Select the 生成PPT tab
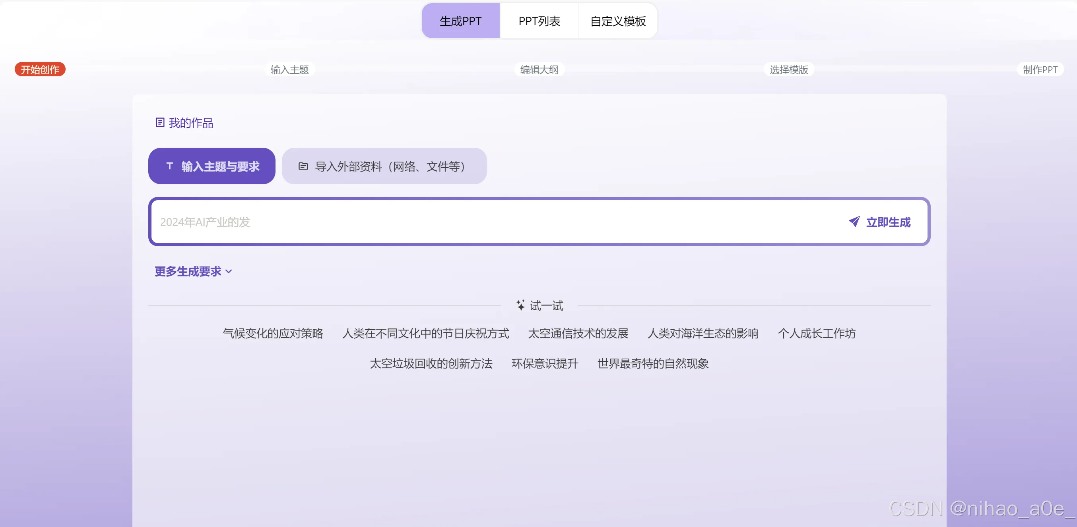This screenshot has width=1077, height=527. 460,21
